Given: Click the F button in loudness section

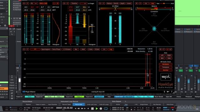Looking at the screenshot, I should coord(68,3).
